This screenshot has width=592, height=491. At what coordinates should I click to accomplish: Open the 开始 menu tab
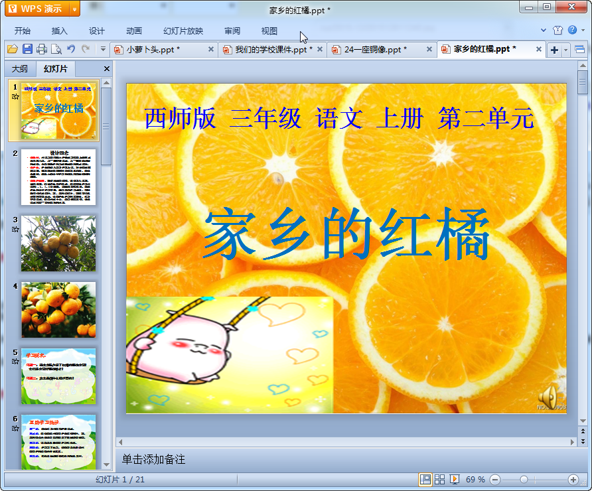(23, 31)
